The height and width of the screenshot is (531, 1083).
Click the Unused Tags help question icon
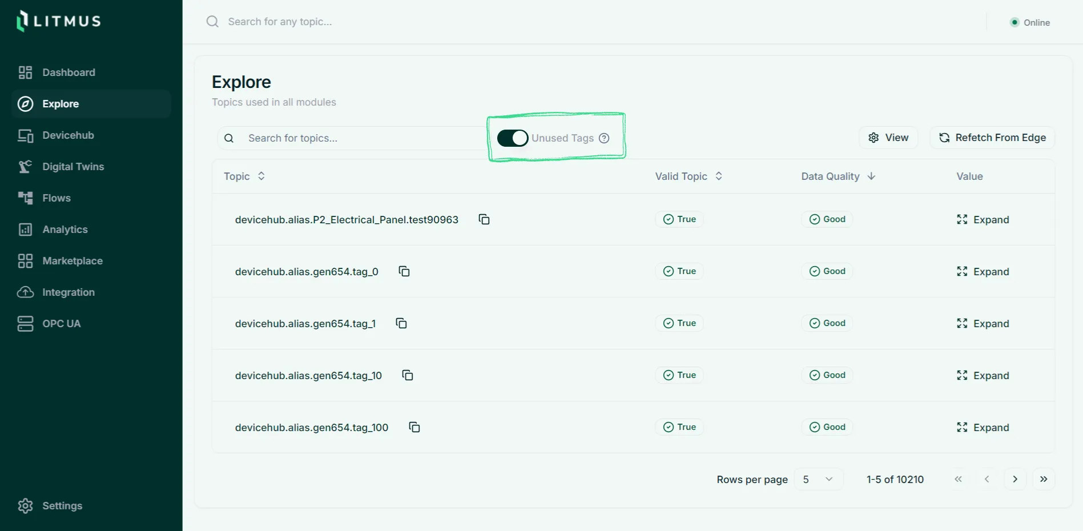[604, 138]
